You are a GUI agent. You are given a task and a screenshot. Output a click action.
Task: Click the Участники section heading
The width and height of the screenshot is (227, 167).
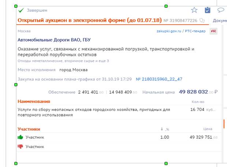click(x=29, y=129)
